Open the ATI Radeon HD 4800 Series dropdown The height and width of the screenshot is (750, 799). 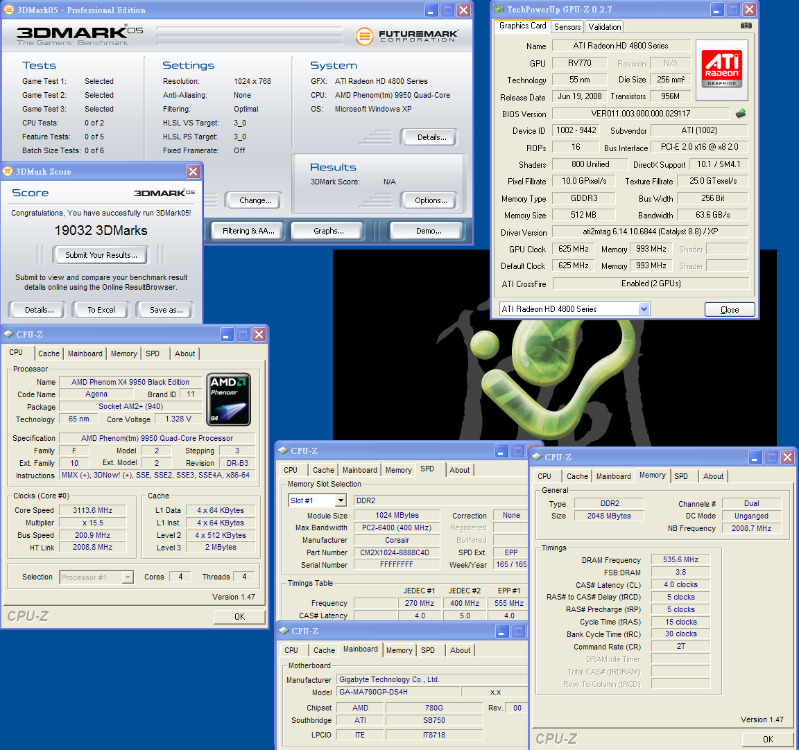tap(644, 309)
